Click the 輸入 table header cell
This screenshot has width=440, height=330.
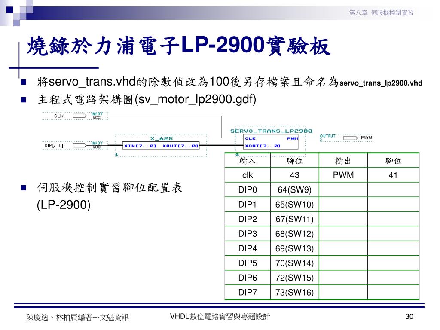[247, 161]
